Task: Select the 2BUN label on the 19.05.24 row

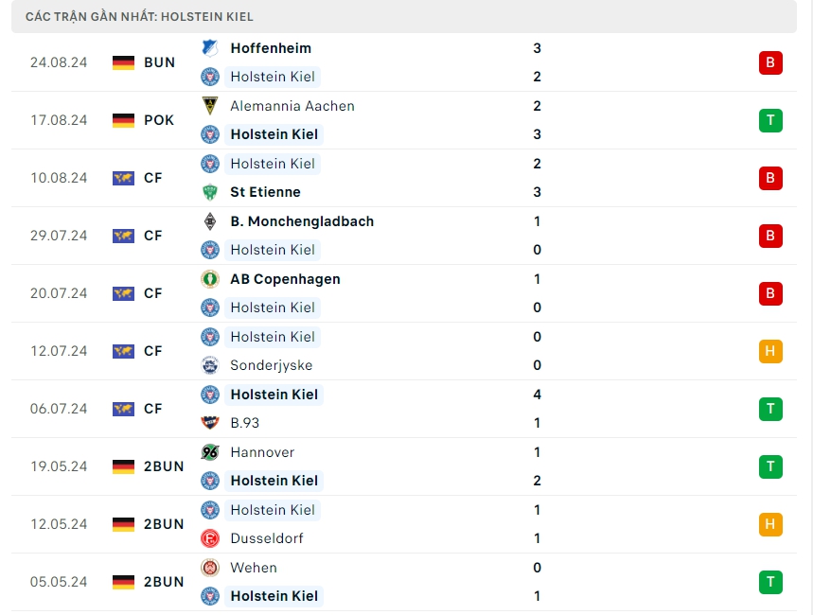Action: (x=164, y=466)
